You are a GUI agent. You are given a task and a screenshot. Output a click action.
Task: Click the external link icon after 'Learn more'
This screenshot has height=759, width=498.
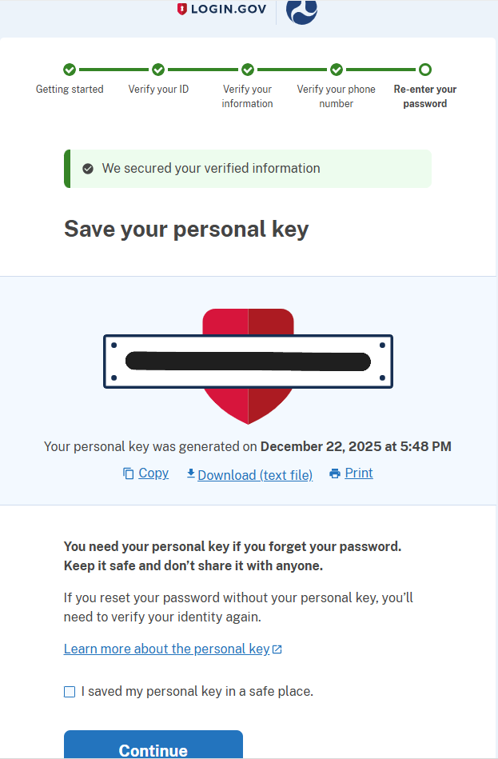(x=277, y=649)
